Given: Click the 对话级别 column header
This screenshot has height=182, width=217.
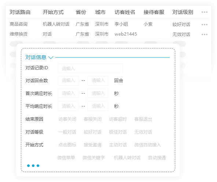Looking at the screenshot, I should coord(183,12).
